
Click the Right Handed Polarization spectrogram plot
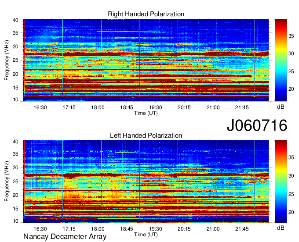point(146,60)
